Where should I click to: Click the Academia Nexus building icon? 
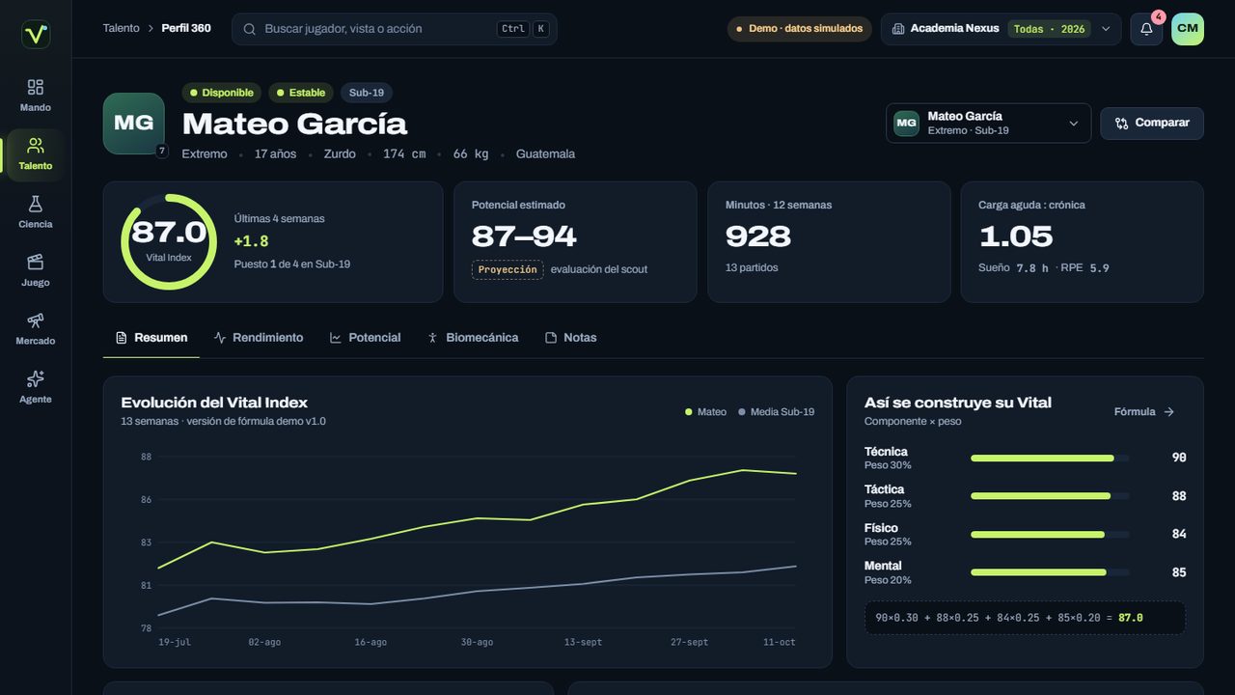(898, 29)
